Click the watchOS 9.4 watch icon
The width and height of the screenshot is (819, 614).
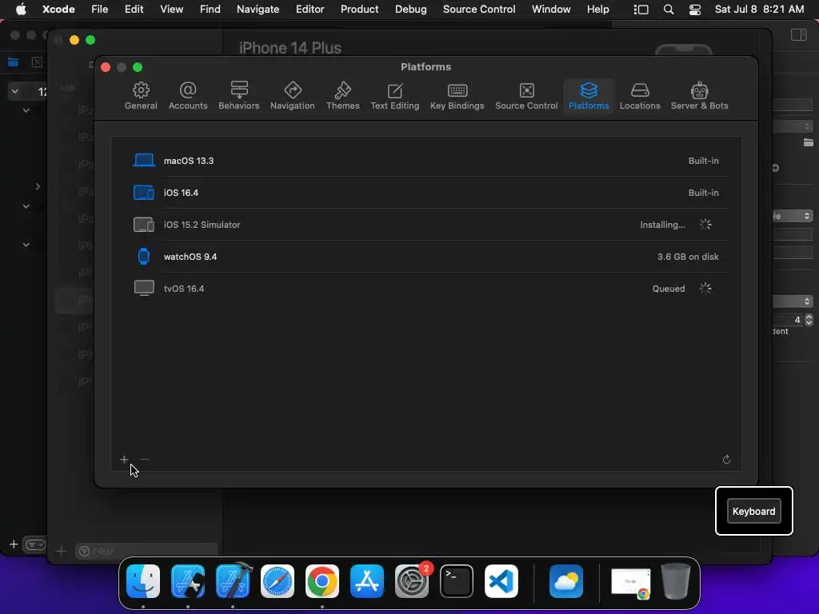pyautogui.click(x=144, y=257)
